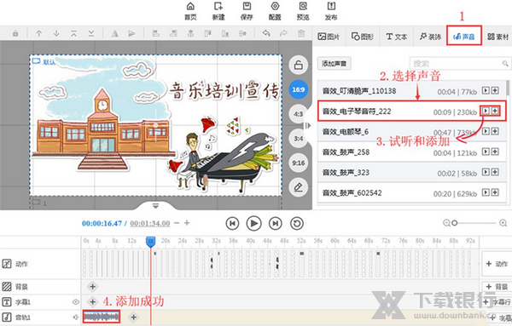Click the + 动作 add action button

pos(497,264)
